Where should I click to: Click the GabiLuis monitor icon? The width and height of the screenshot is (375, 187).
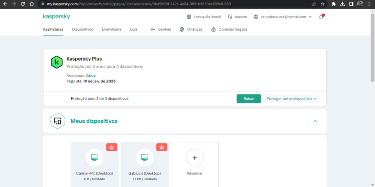[145, 157]
